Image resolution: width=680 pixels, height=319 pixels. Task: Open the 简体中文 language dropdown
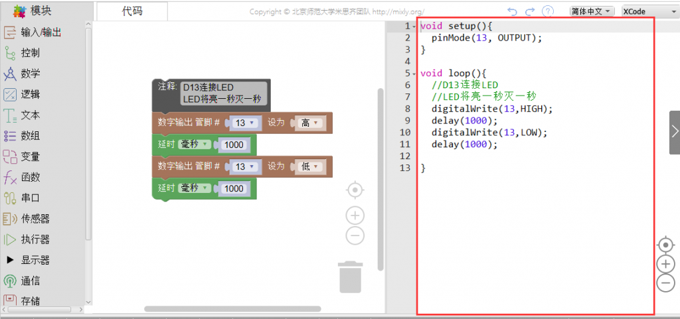click(592, 11)
